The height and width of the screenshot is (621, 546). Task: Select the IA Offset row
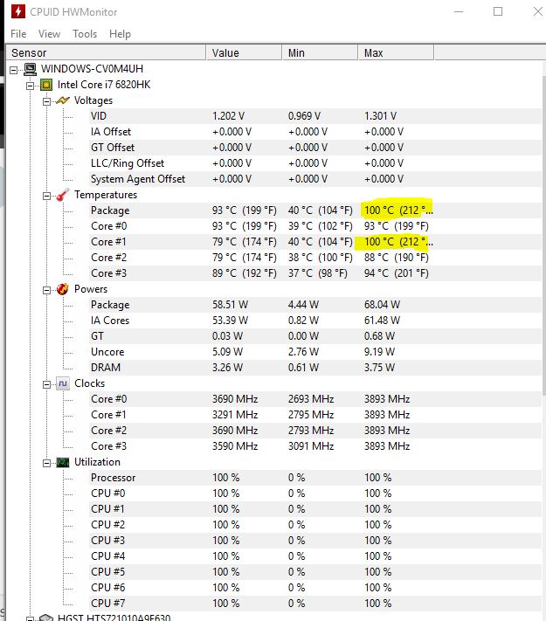click(x=315, y=132)
